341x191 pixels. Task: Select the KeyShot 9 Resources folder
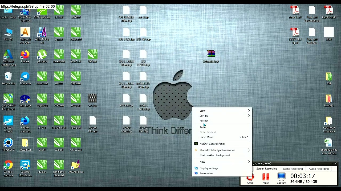[x=329, y=124]
